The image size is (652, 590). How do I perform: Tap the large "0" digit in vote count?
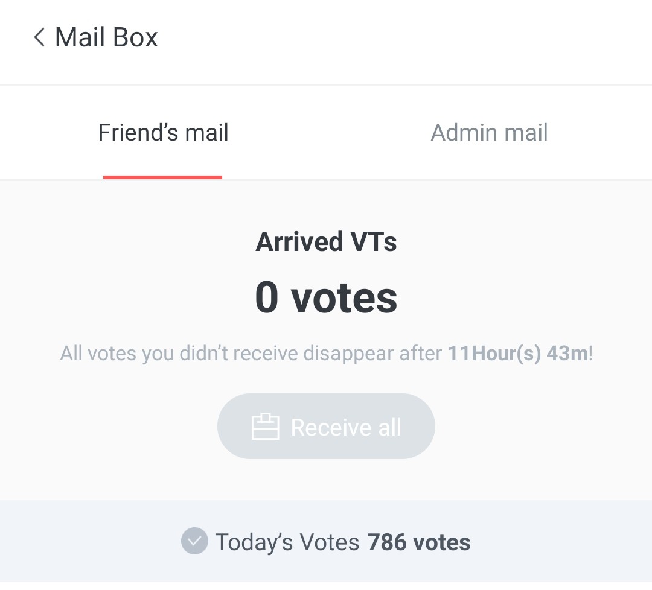(267, 298)
